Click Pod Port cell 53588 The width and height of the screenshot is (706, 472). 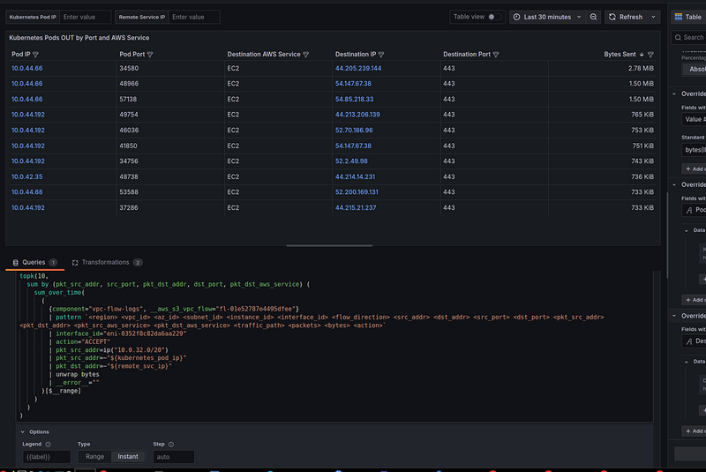(129, 192)
